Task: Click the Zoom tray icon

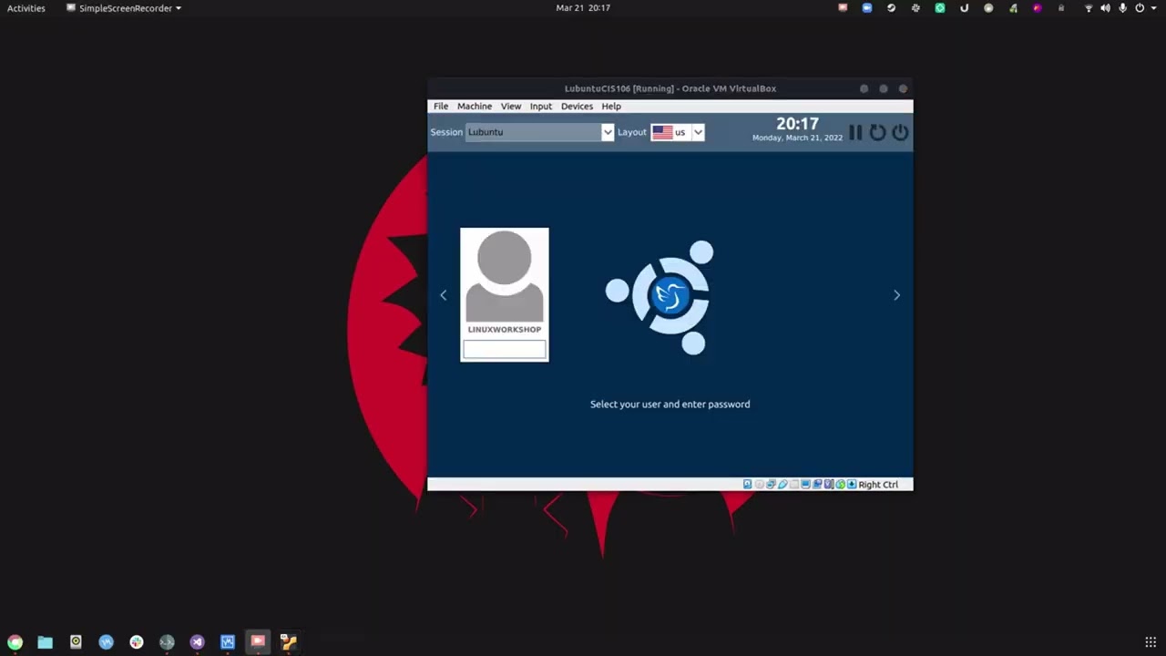Action: pyautogui.click(x=867, y=8)
